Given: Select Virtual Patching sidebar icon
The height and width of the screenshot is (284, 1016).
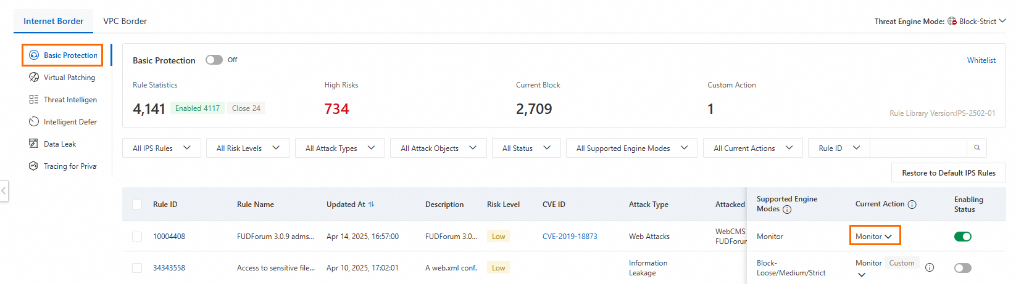Looking at the screenshot, I should click(x=34, y=77).
